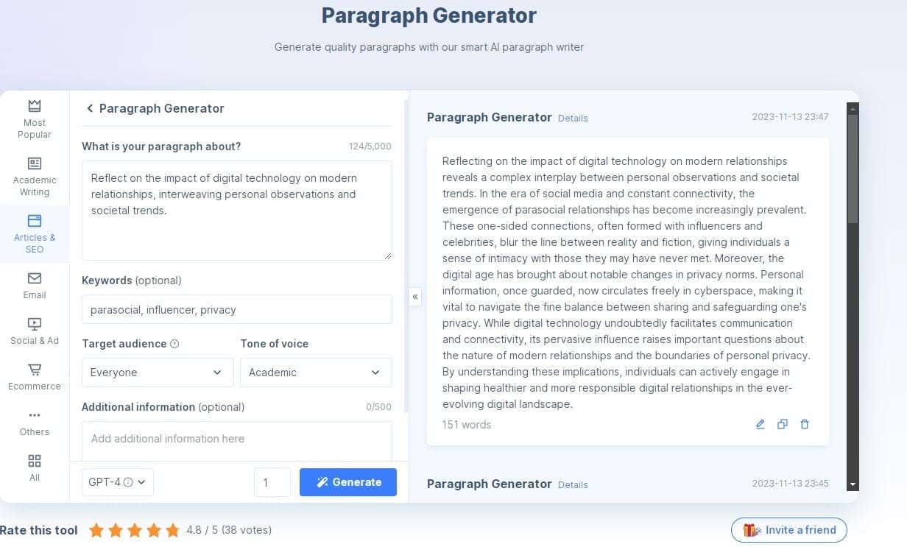907x547 pixels.
Task: Expand the Target audience Everyone dropdown
Action: [x=158, y=373]
